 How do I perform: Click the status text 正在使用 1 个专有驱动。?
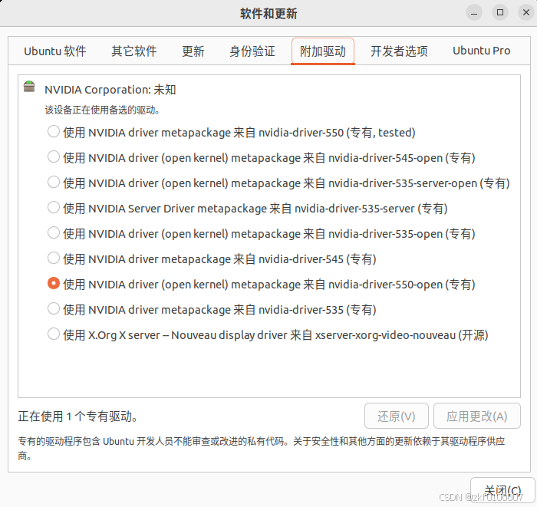78,416
